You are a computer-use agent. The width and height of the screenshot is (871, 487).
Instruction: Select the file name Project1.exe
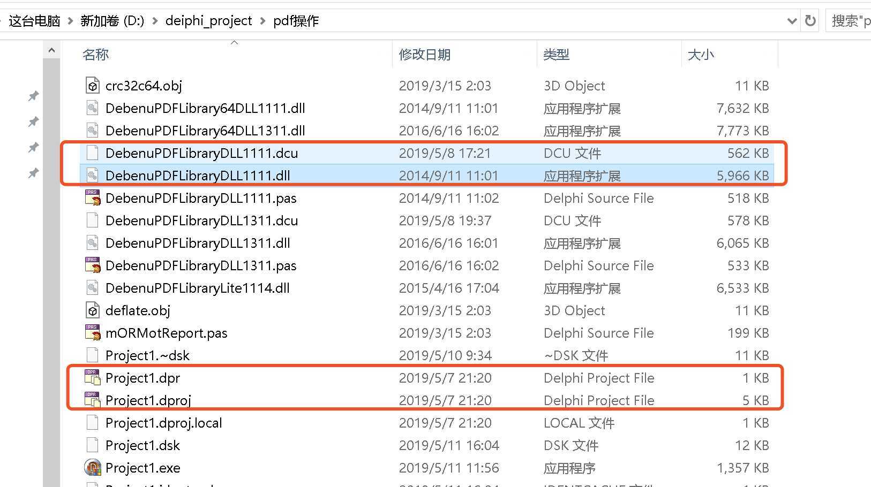coord(143,468)
